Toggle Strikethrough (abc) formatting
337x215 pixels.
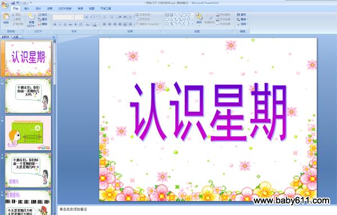pyautogui.click(x=70, y=25)
